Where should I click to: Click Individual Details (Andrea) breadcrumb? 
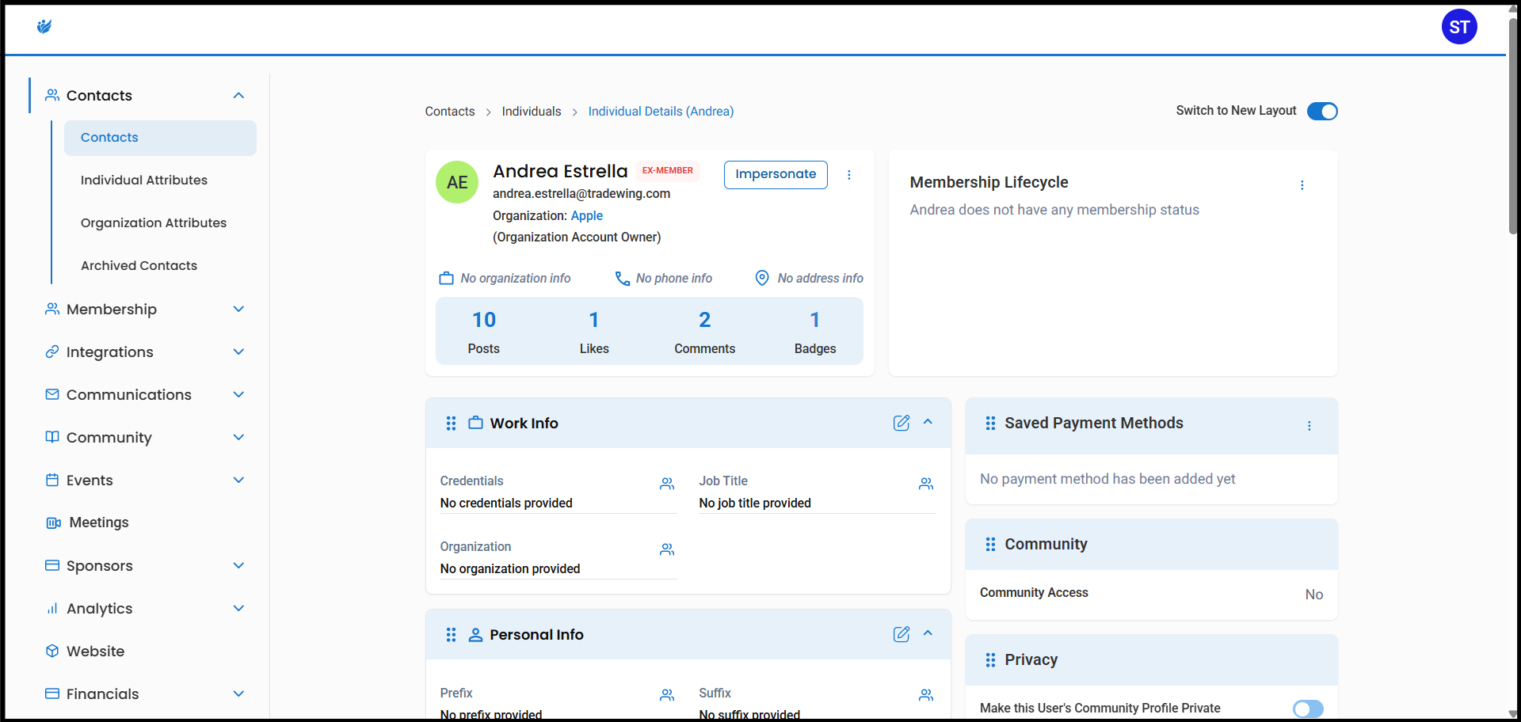pyautogui.click(x=661, y=112)
